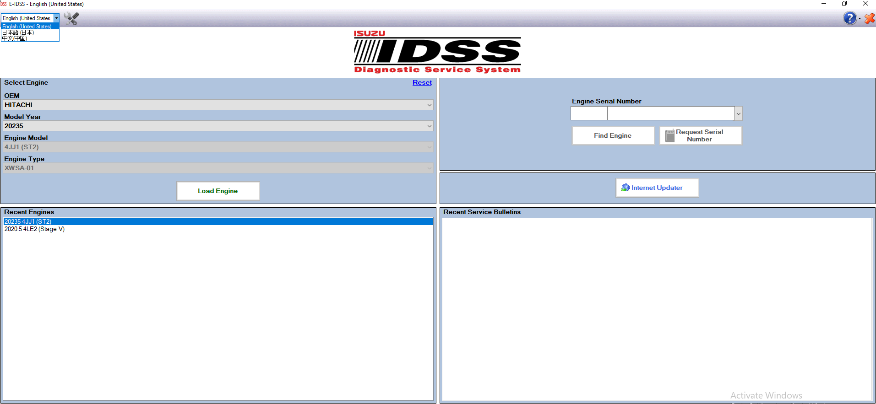Expand the OEM dropdown showing HITACHI
876x404 pixels.
pyautogui.click(x=429, y=105)
